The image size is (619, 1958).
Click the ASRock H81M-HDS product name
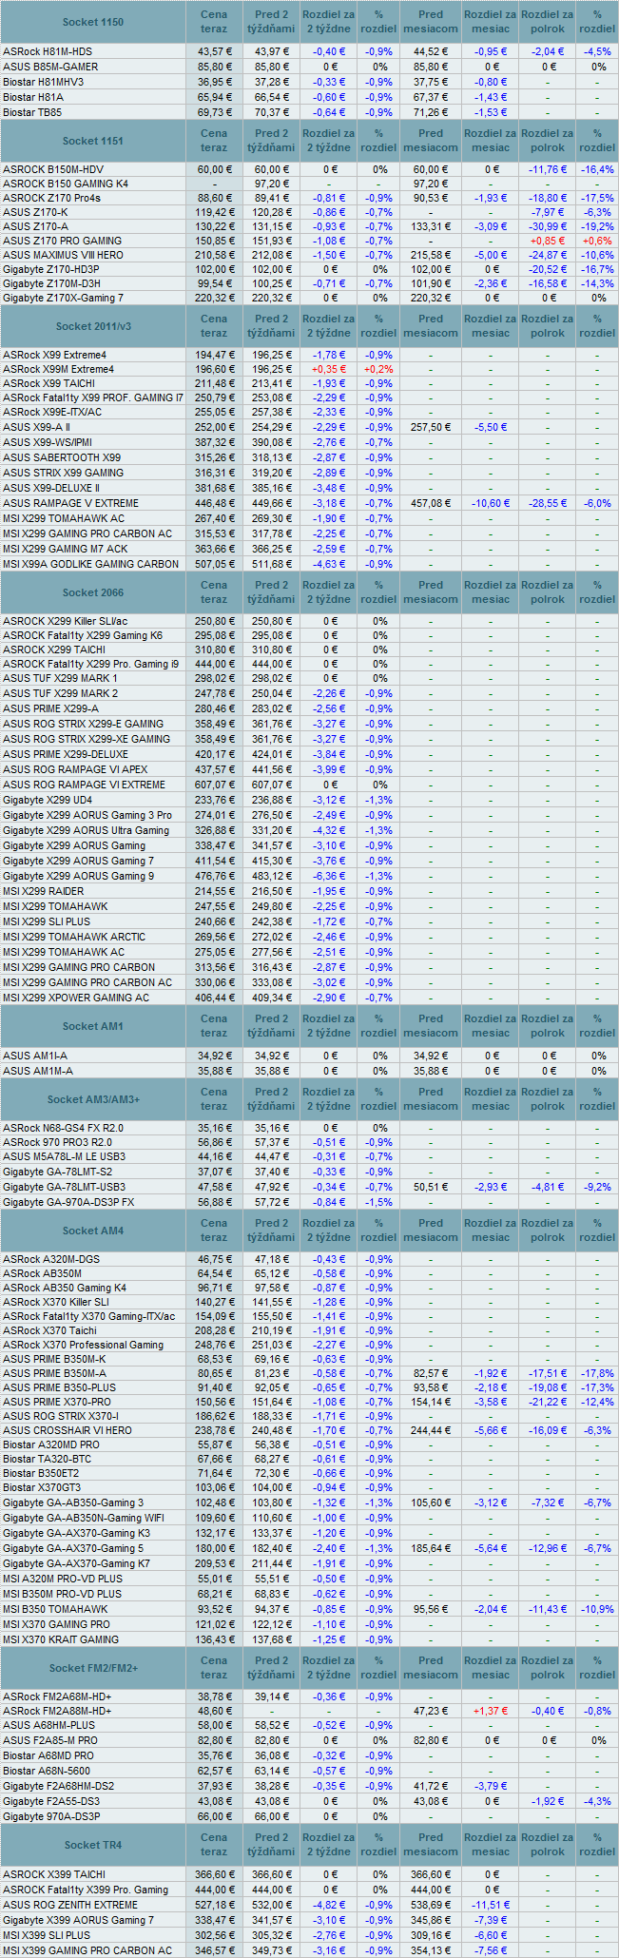pyautogui.click(x=48, y=51)
